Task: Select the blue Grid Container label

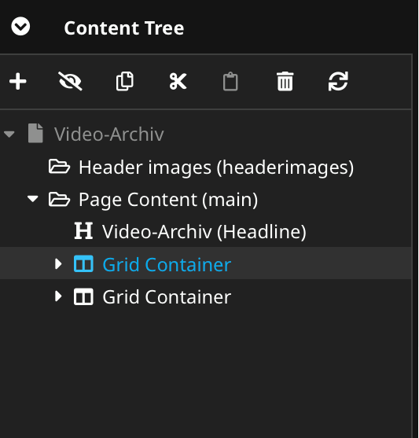Action: (x=167, y=264)
